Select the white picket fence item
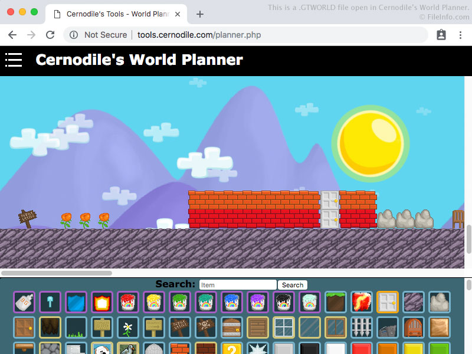 (x=361, y=327)
